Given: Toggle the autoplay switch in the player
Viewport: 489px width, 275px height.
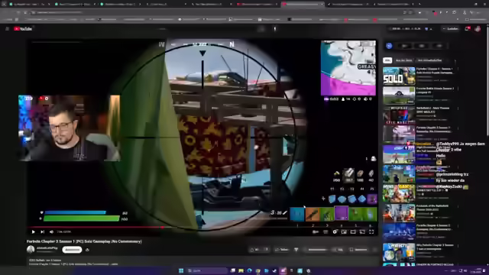Looking at the screenshot, I should click(316, 232).
